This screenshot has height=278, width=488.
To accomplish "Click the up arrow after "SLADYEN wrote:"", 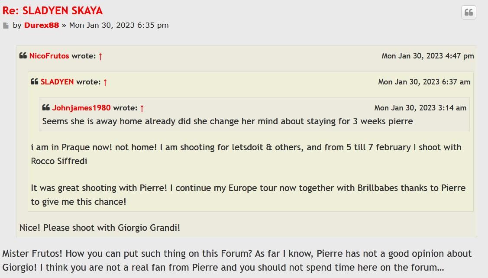I will 105,82.
